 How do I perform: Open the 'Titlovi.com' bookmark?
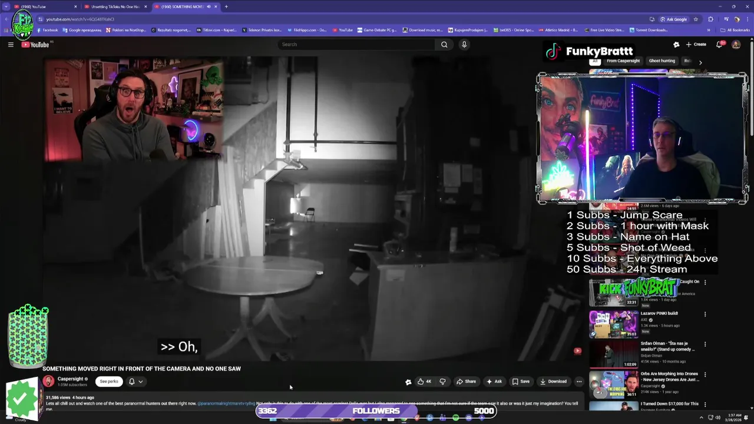(x=217, y=30)
